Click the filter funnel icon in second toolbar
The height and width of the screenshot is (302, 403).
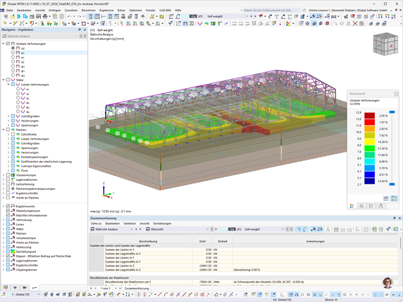pos(170,24)
